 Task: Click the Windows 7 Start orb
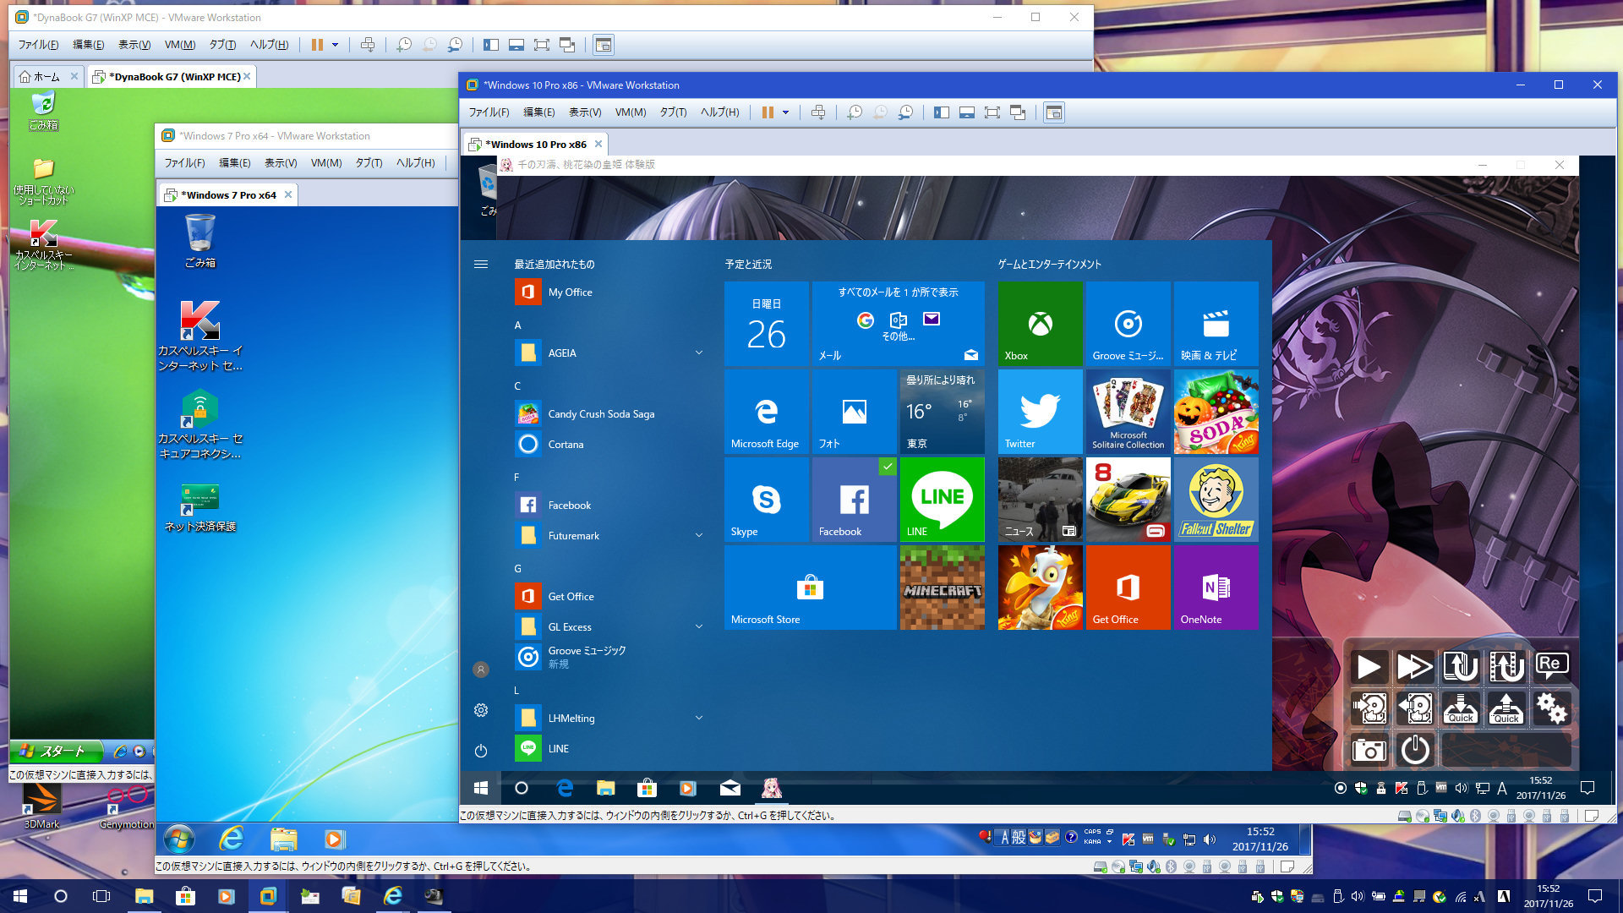(178, 839)
